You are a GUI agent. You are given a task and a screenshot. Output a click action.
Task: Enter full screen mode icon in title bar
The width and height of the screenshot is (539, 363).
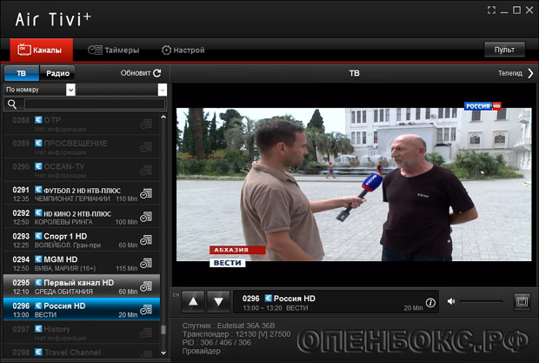coord(491,10)
